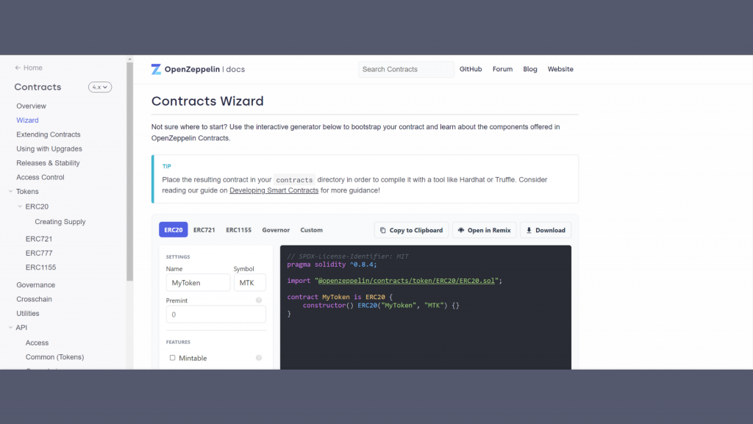Viewport: 753px width, 424px height.
Task: Open the ERC20.sol import link in code
Action: click(x=406, y=281)
